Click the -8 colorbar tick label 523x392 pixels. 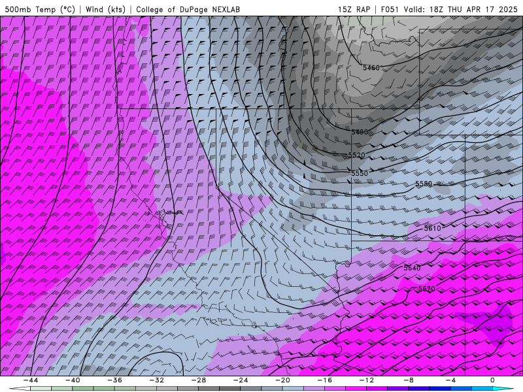click(409, 380)
